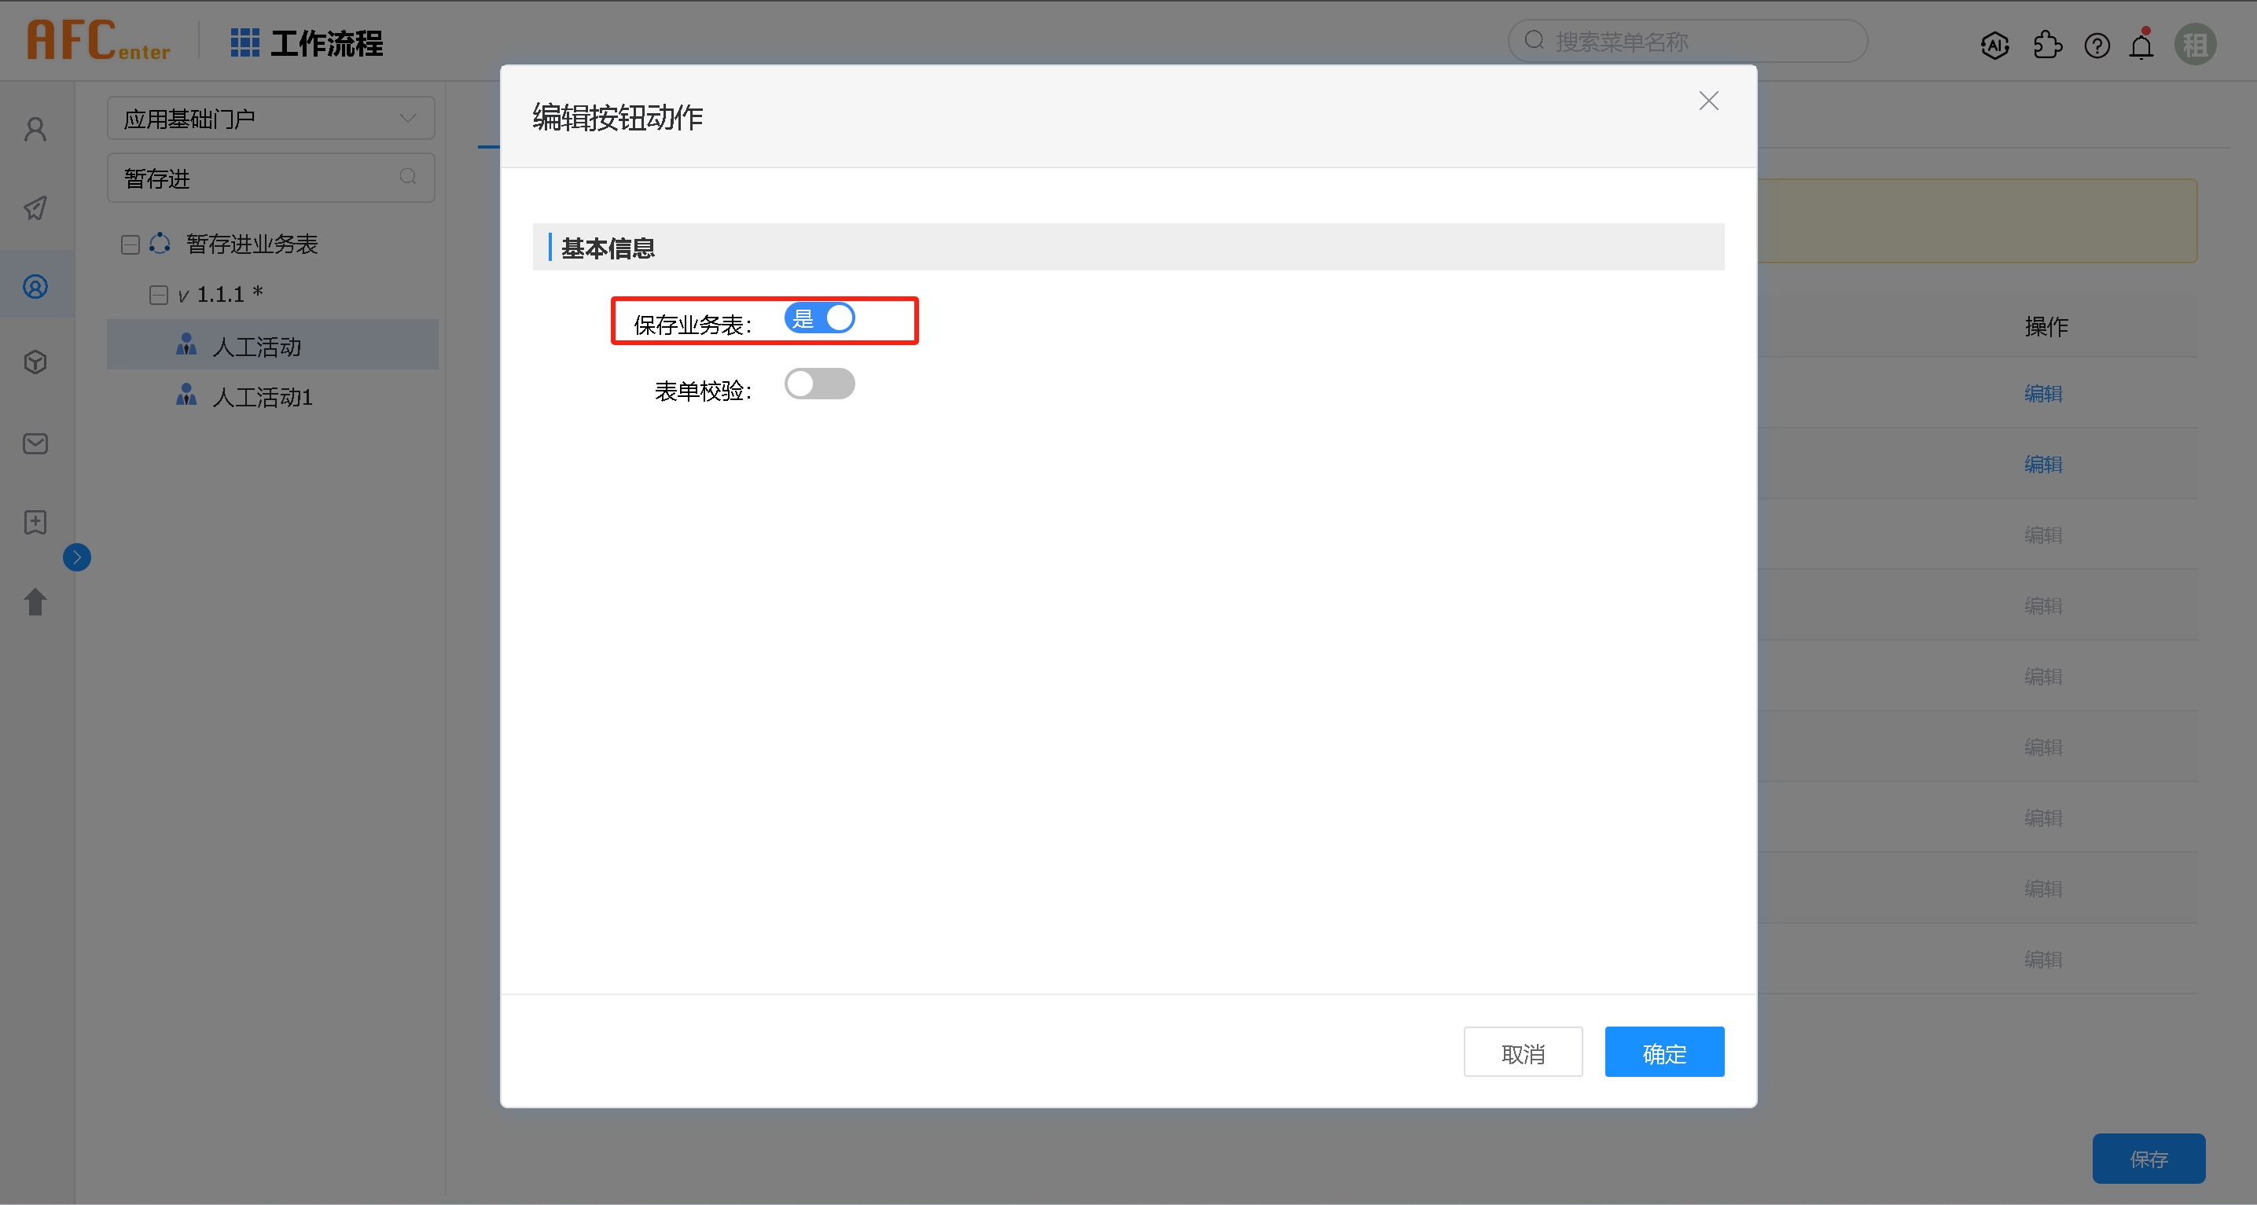The image size is (2257, 1205).
Task: Collapse the version 1.1.1 tree node
Action: (159, 295)
